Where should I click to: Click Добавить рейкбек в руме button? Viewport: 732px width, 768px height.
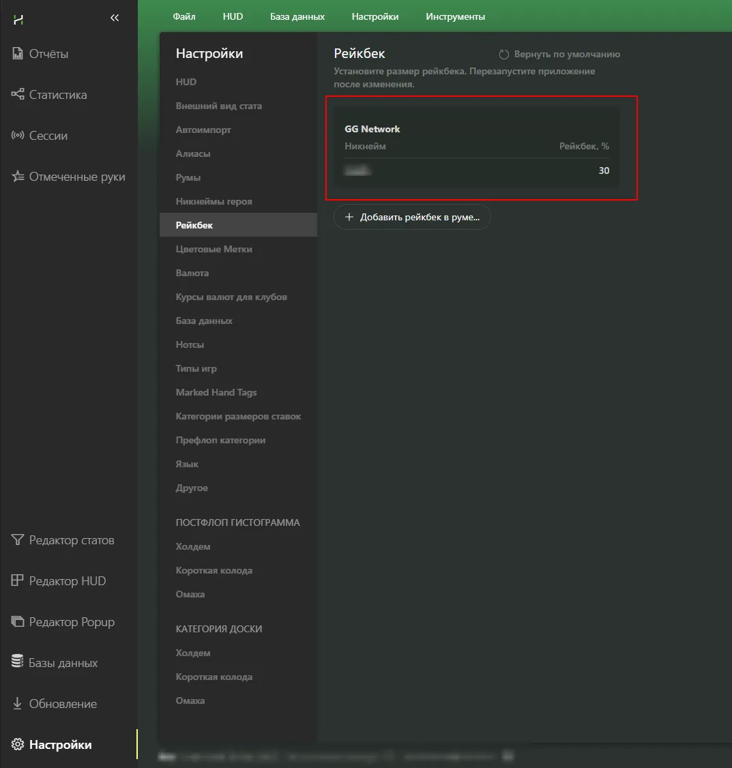412,217
